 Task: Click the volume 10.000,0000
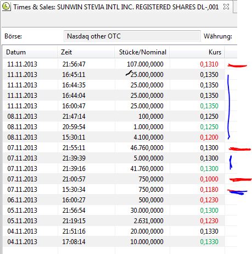tap(147, 242)
